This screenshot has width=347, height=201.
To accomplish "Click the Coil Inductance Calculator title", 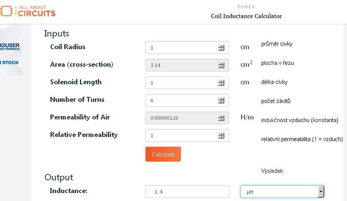I will click(246, 16).
